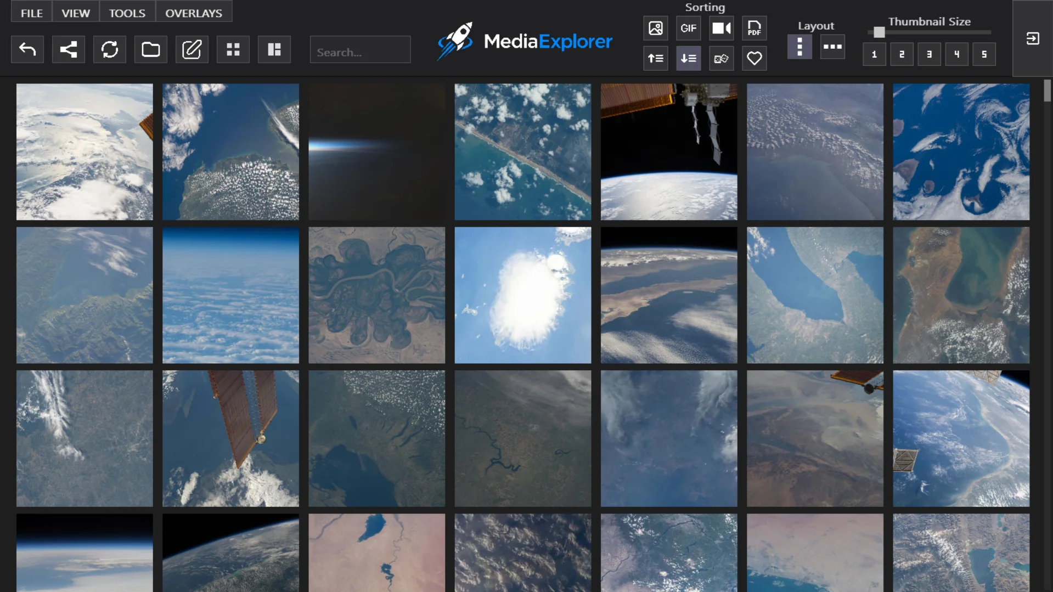Click the edit pencil icon

point(192,50)
